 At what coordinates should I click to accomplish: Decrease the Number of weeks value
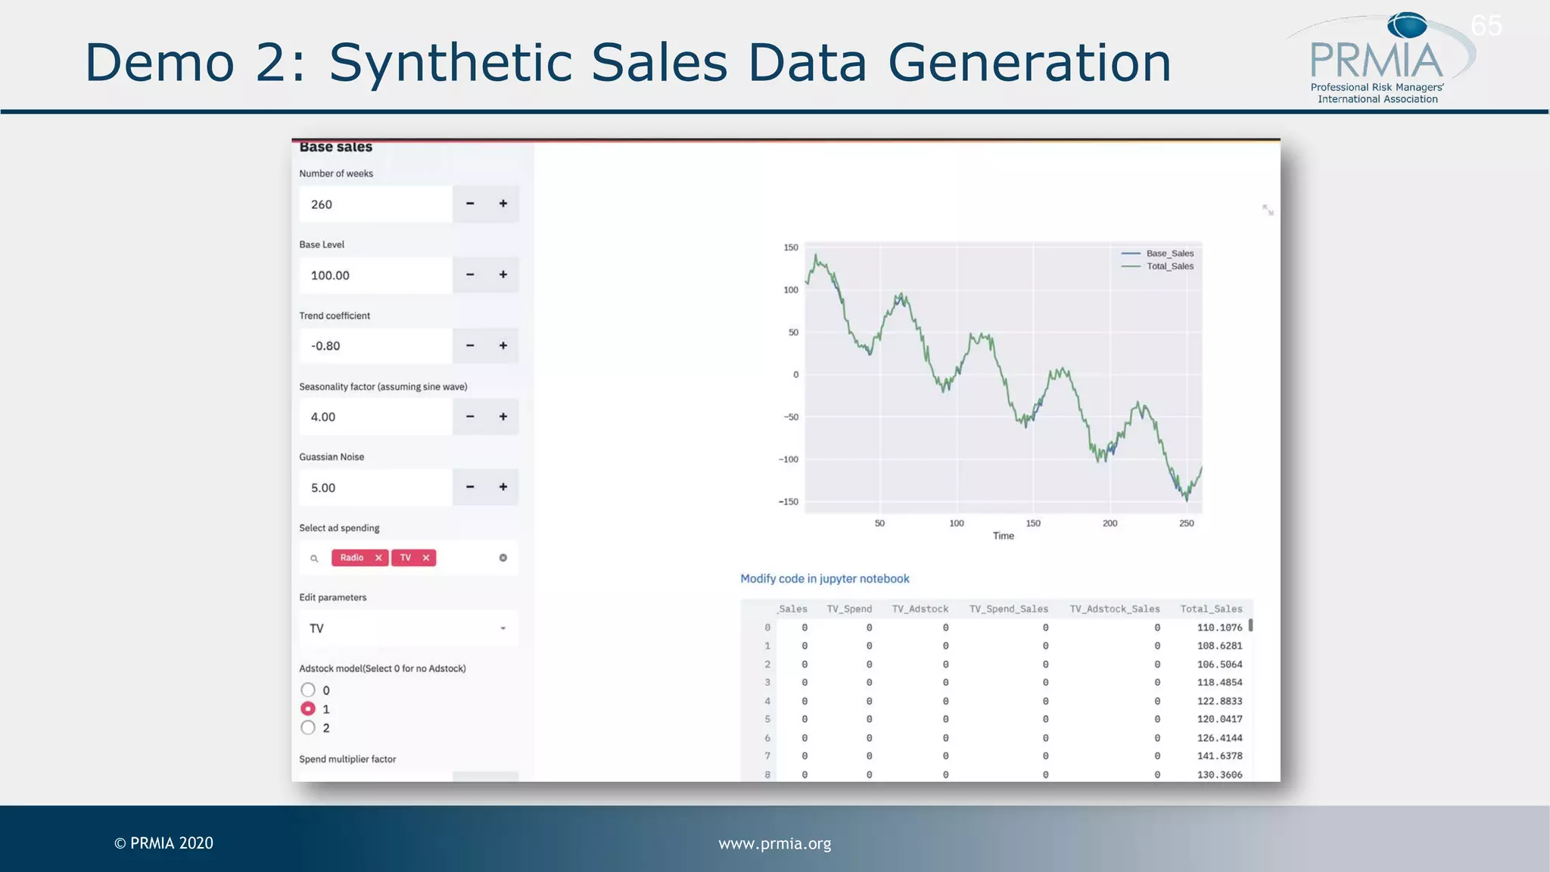tap(470, 204)
